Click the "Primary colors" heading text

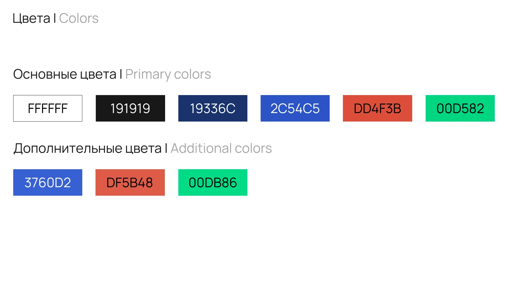(168, 74)
